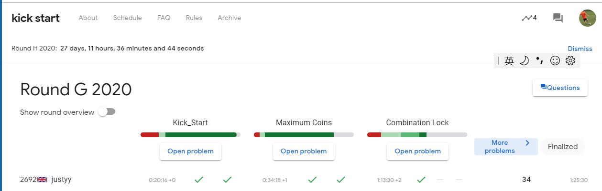This screenshot has width=602, height=191.
Task: Open the FAQ page
Action: pos(164,18)
